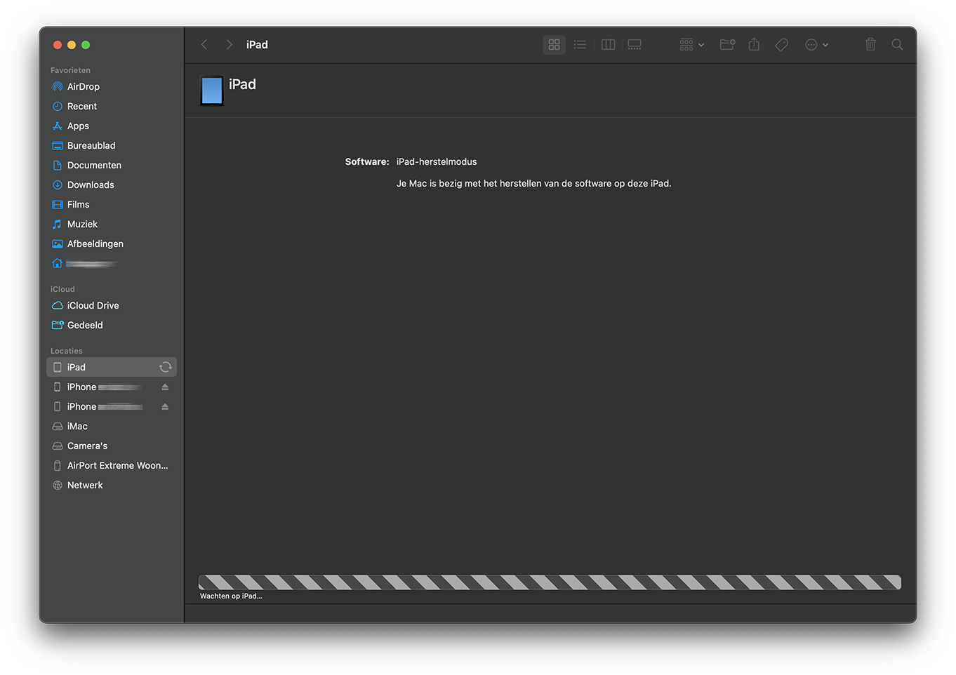Click the Locaties section header
Viewport: 956px width, 675px height.
(67, 351)
